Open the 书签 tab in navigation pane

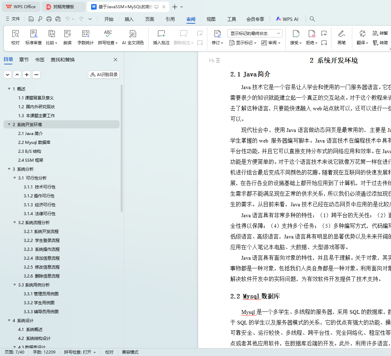[x=40, y=60]
